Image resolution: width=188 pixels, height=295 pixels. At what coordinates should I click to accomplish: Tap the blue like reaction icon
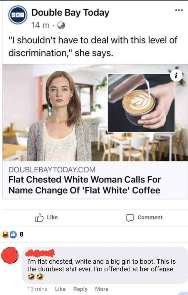[x=13, y=234]
